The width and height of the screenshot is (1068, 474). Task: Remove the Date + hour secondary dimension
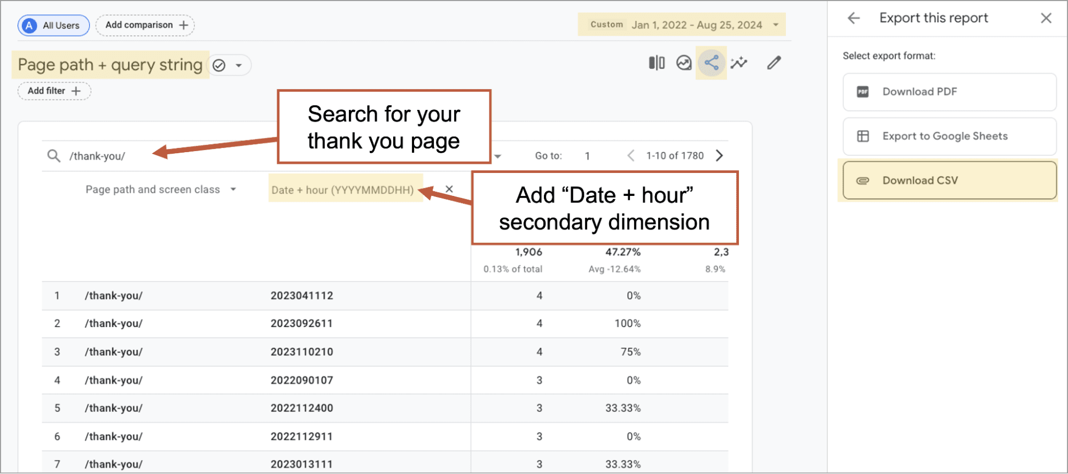pos(449,189)
